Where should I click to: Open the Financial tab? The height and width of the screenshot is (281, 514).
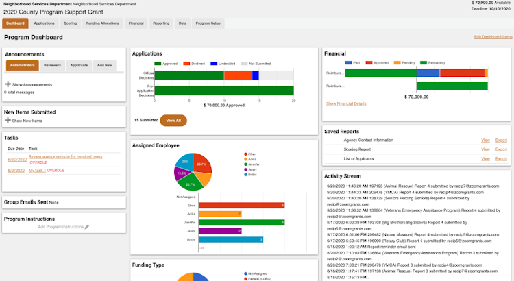point(136,23)
